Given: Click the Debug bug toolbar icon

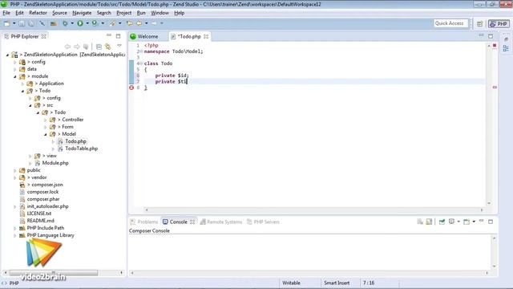Looking at the screenshot, I should pos(65,23).
